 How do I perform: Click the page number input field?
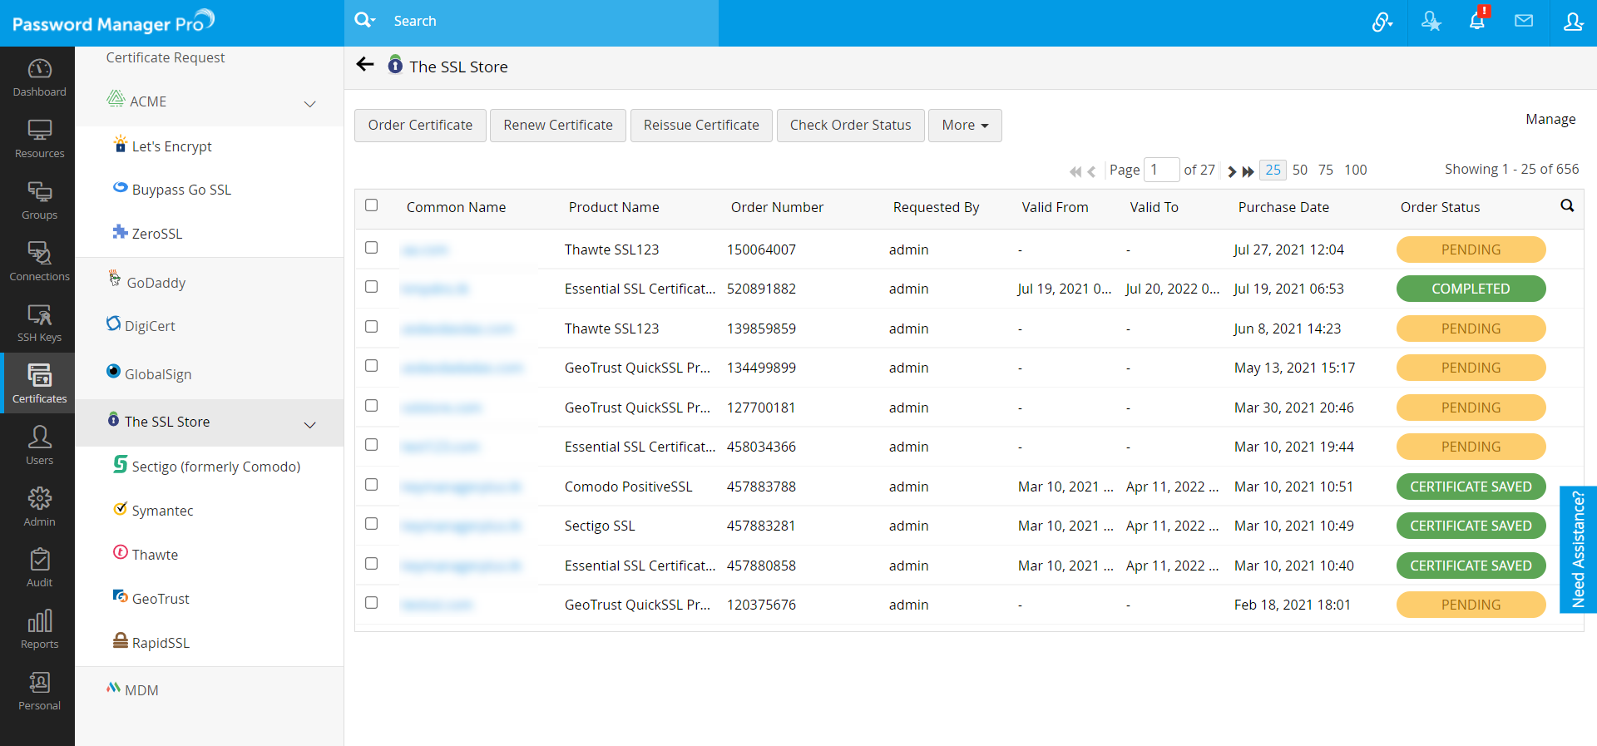[x=1161, y=170]
